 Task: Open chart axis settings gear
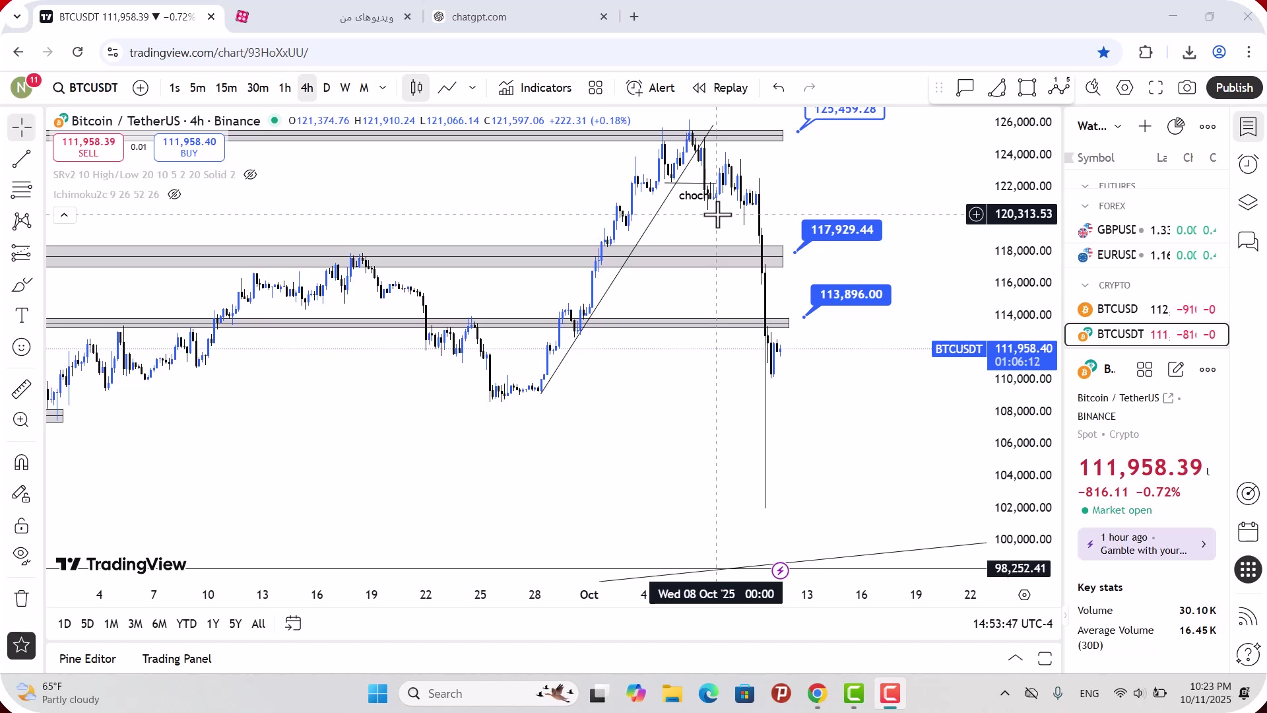pos(1024,595)
